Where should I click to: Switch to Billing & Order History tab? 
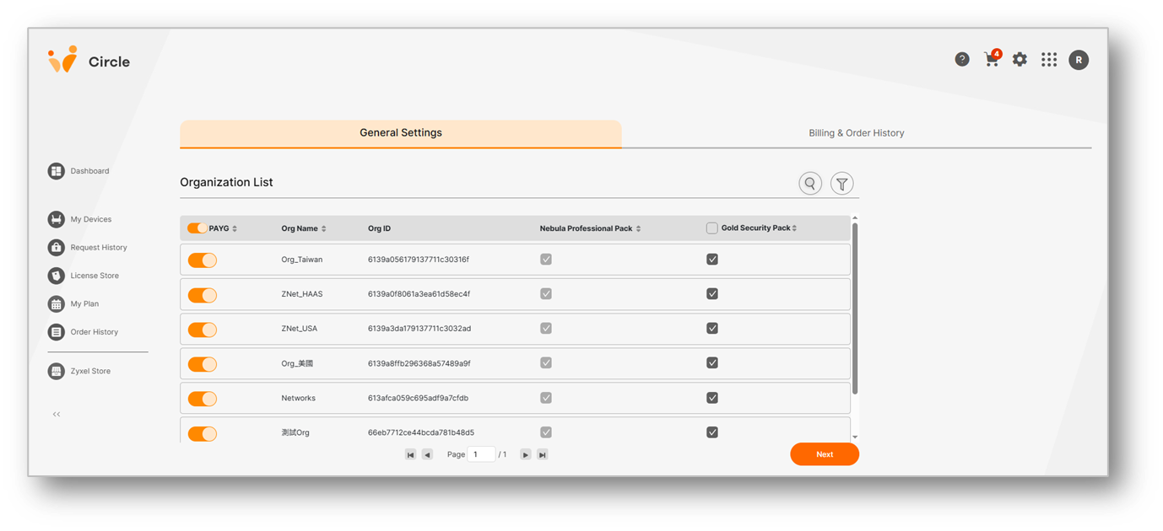[x=857, y=133]
